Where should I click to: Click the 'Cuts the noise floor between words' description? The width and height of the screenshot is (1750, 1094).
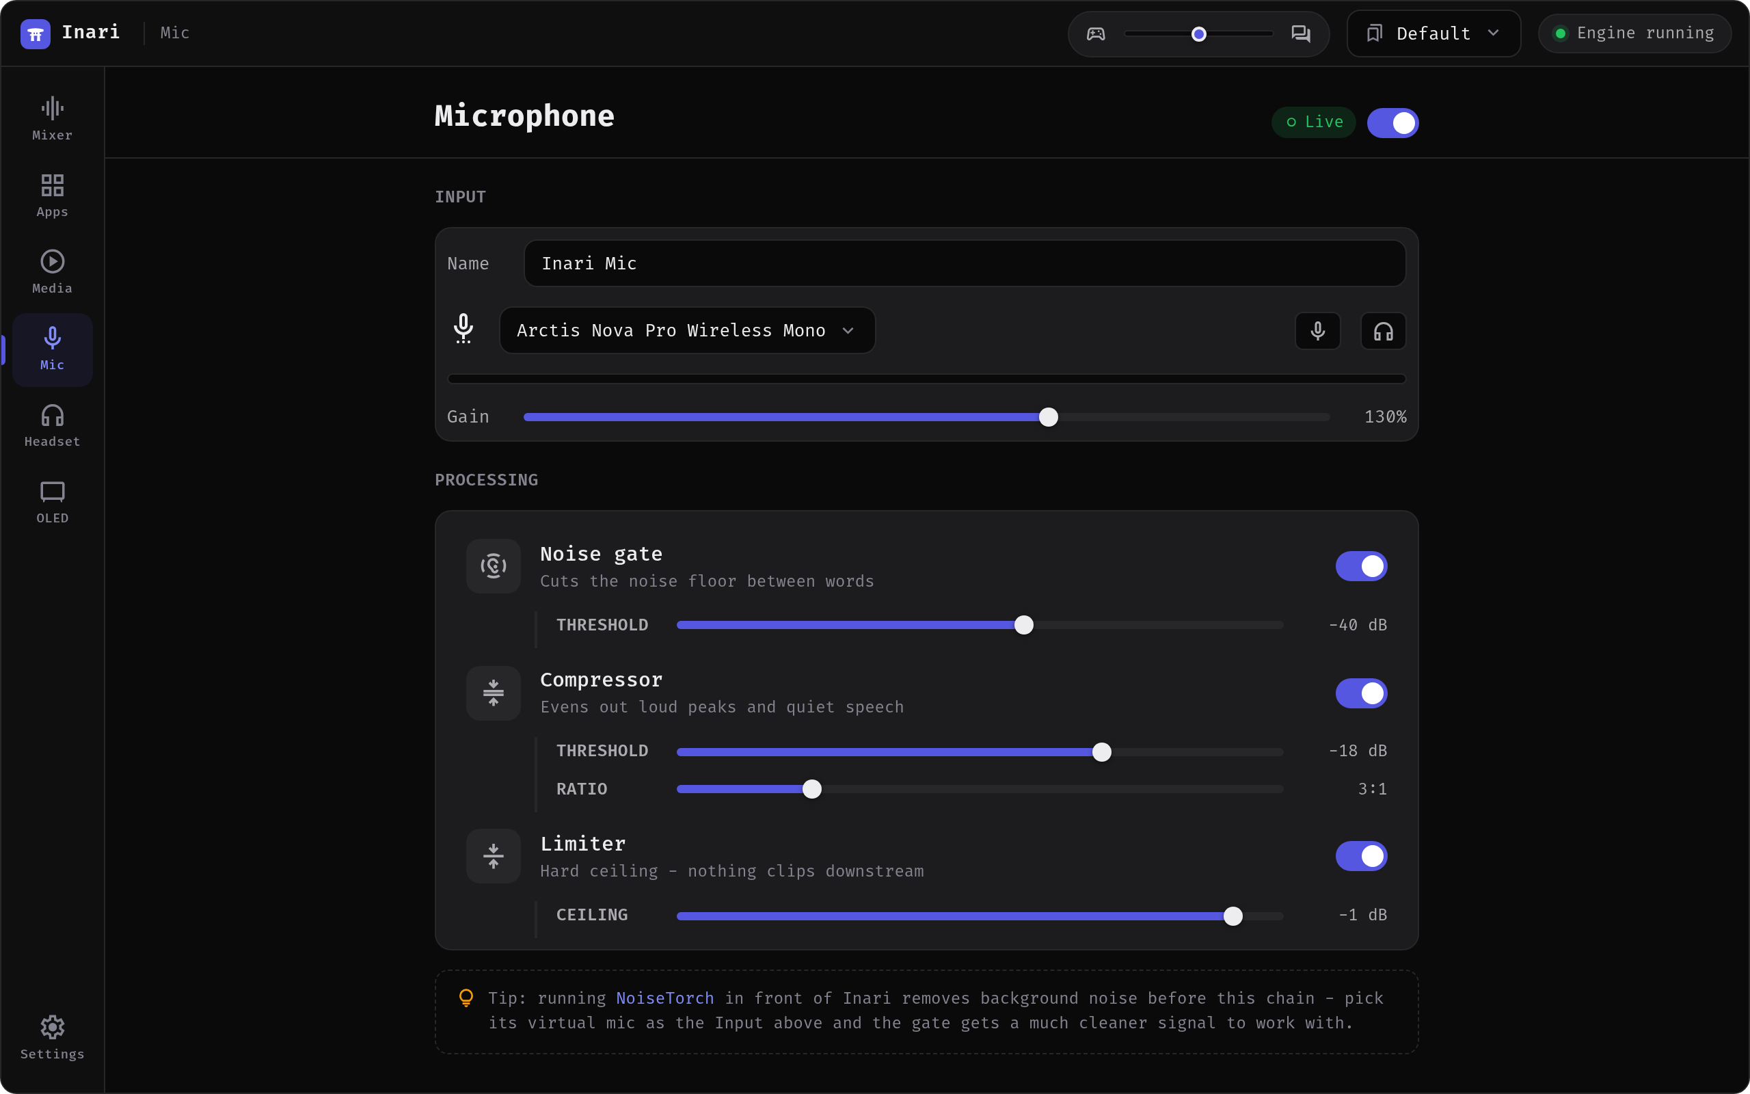(x=707, y=581)
